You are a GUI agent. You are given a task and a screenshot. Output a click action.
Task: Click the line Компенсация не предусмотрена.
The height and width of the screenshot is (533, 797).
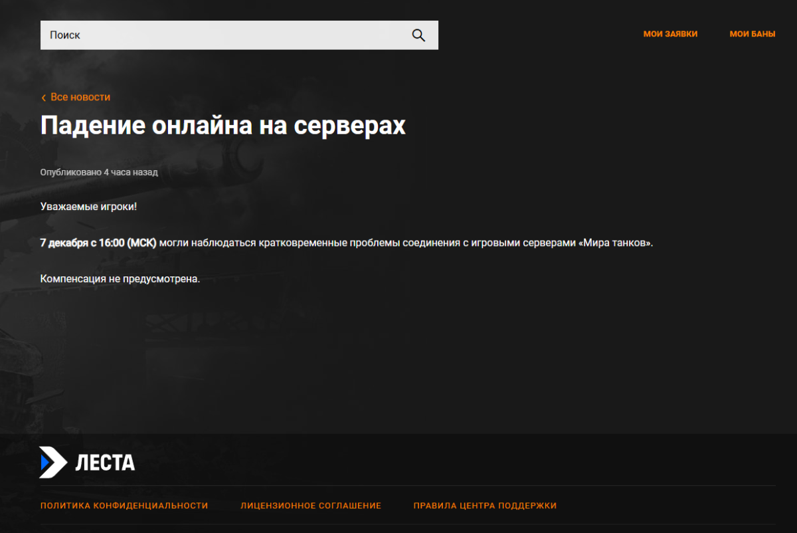pos(120,278)
